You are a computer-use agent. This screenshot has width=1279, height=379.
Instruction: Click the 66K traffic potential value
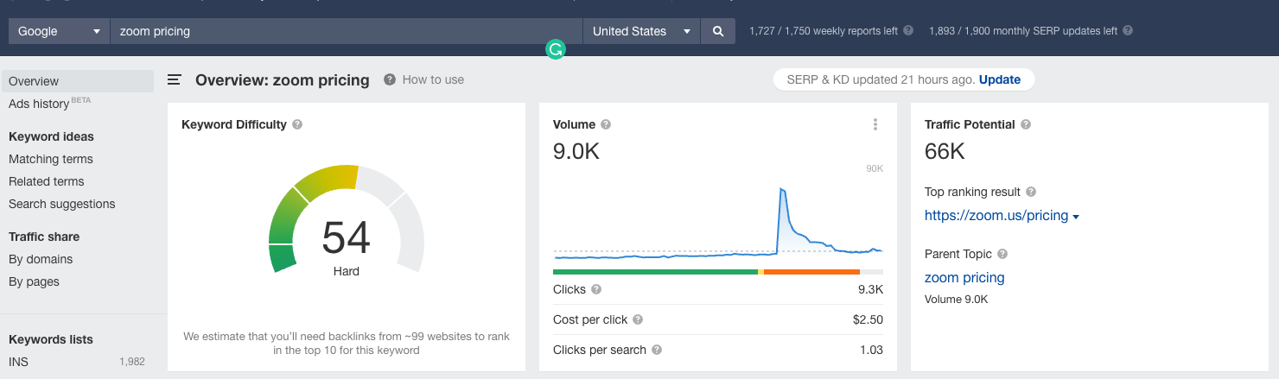coord(945,152)
